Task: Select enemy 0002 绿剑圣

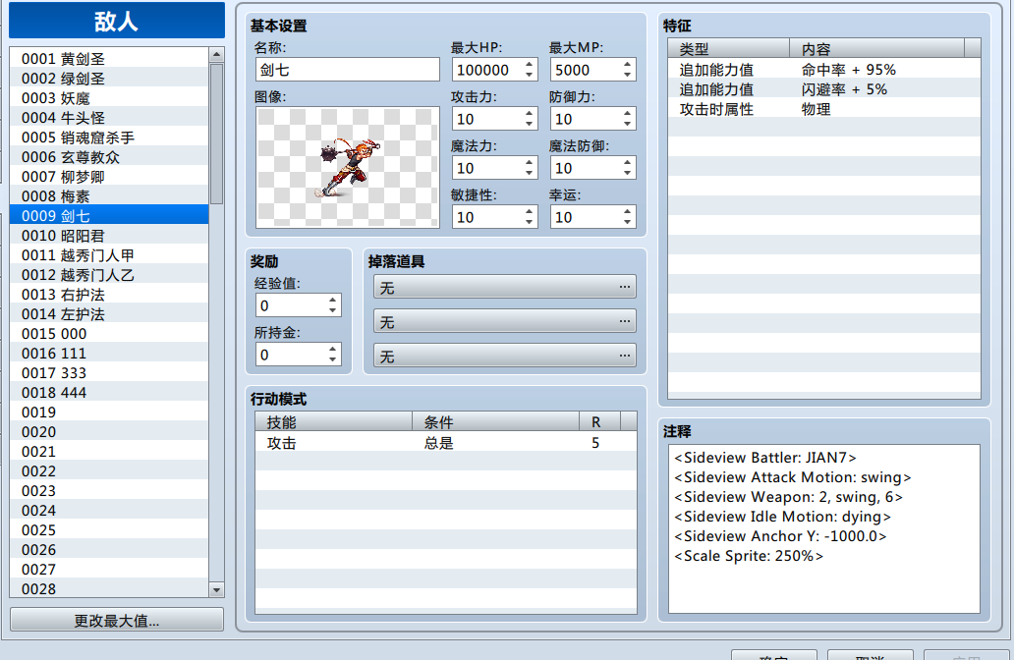Action: (x=109, y=79)
